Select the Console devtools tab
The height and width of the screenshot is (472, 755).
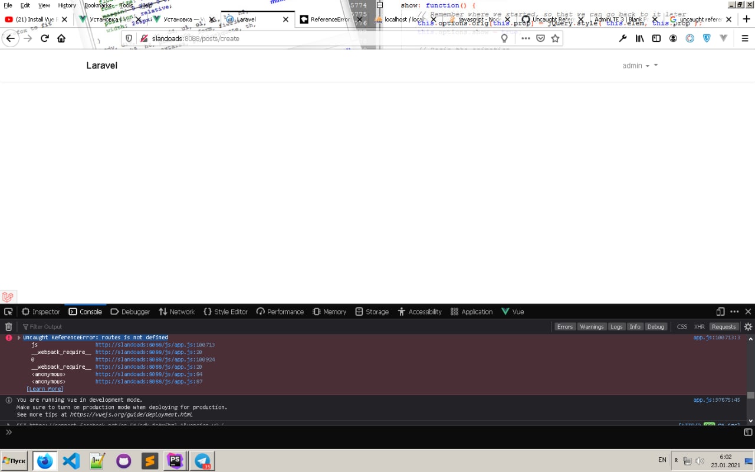pyautogui.click(x=86, y=312)
